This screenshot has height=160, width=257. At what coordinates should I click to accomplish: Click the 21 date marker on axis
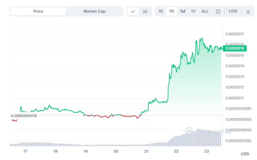pos(146,151)
